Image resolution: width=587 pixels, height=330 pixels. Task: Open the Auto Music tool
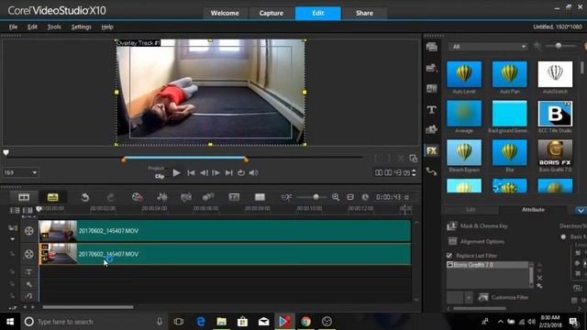coord(185,197)
